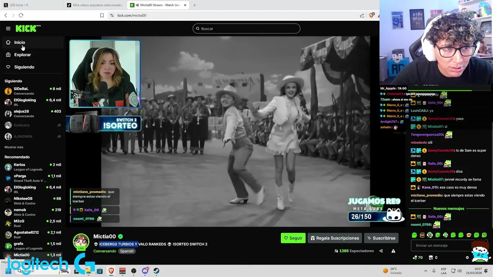Open M2cG Rust channel

tap(32, 223)
